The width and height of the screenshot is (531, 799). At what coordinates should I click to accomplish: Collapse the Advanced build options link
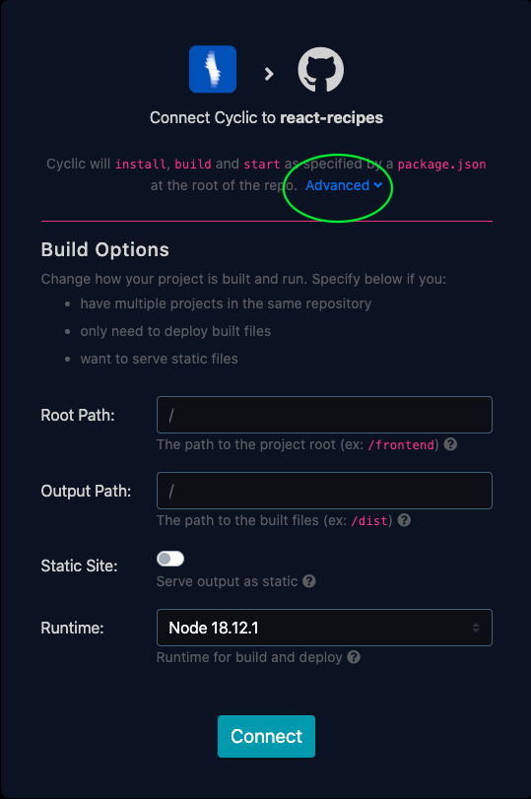[x=344, y=185]
